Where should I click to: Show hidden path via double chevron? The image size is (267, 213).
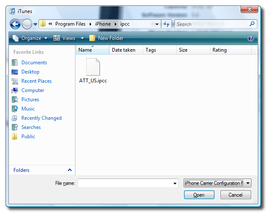click(x=50, y=24)
